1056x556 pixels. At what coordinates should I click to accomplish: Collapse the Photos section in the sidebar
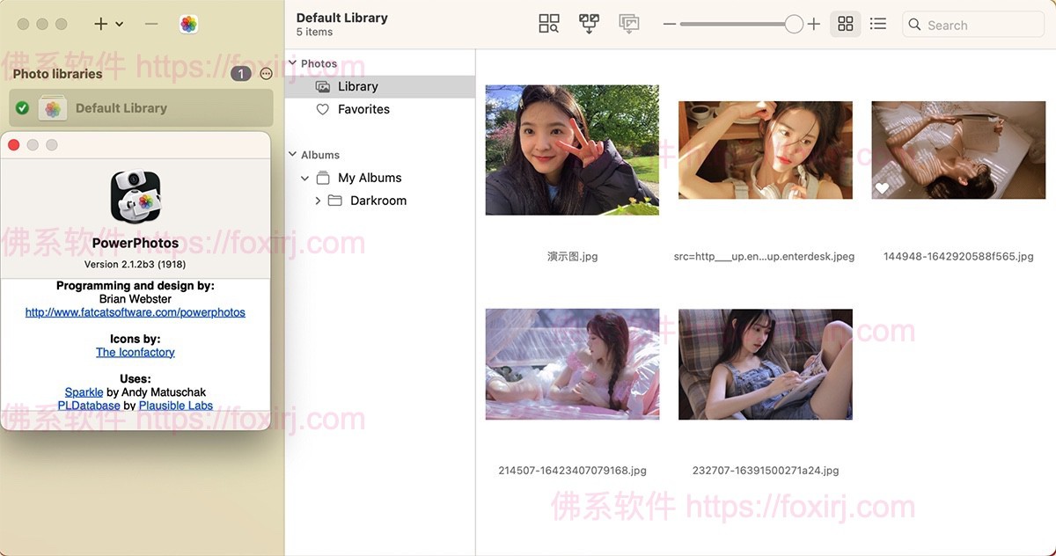point(293,62)
